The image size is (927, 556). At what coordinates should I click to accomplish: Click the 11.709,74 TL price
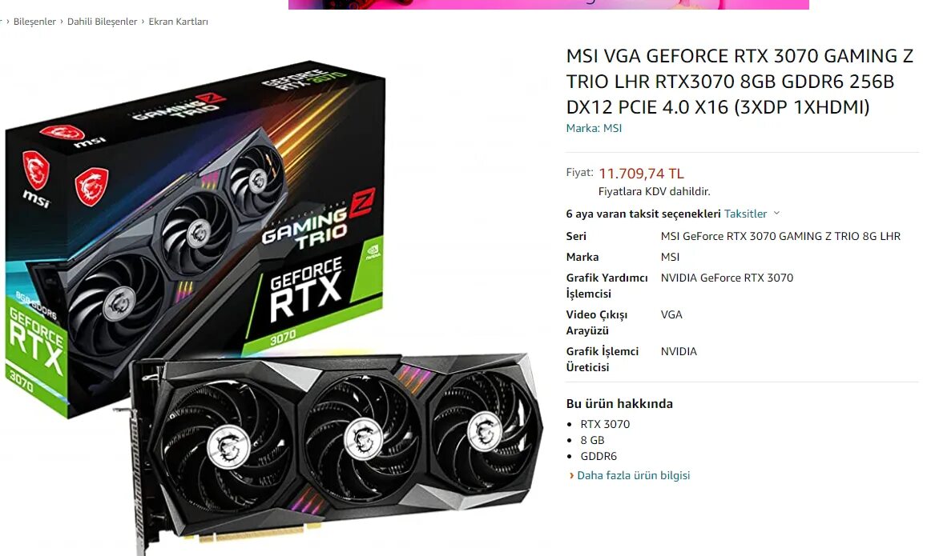641,174
